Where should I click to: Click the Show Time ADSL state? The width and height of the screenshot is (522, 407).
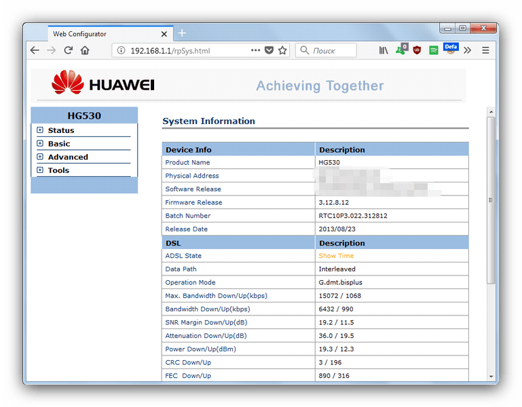click(x=336, y=256)
